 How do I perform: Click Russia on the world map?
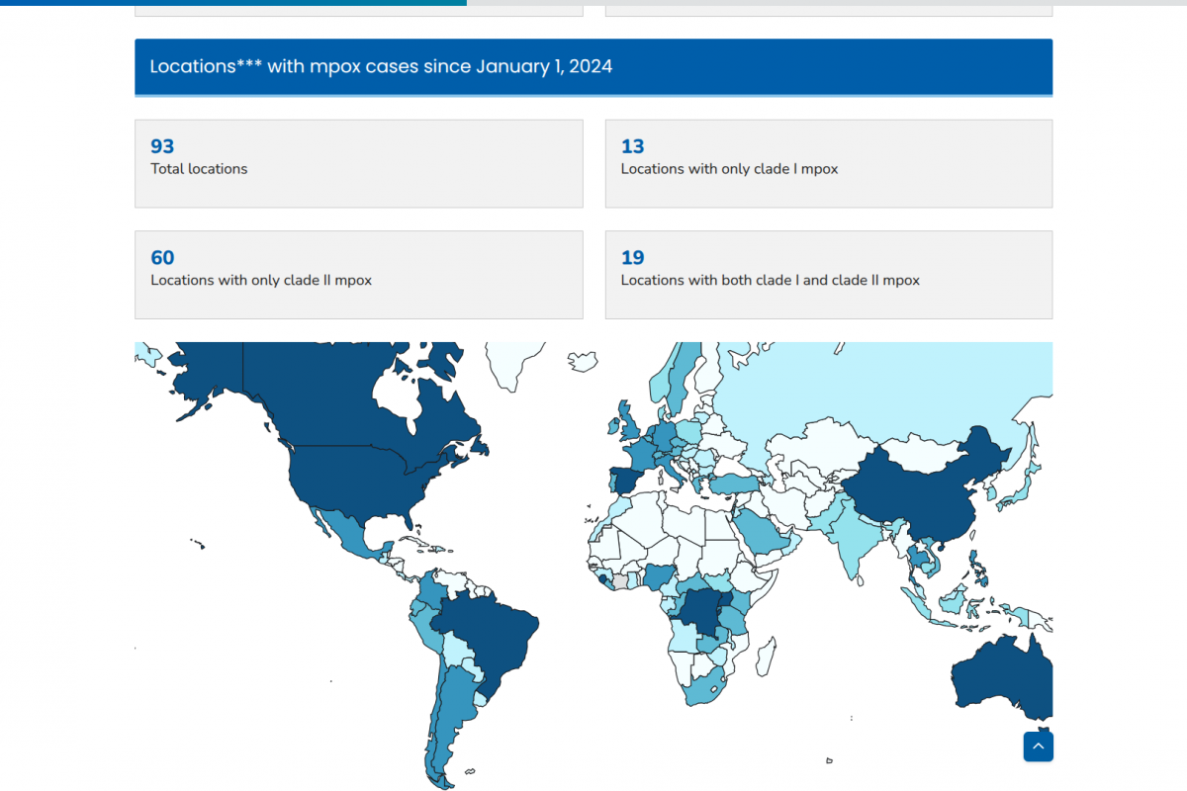(x=870, y=395)
